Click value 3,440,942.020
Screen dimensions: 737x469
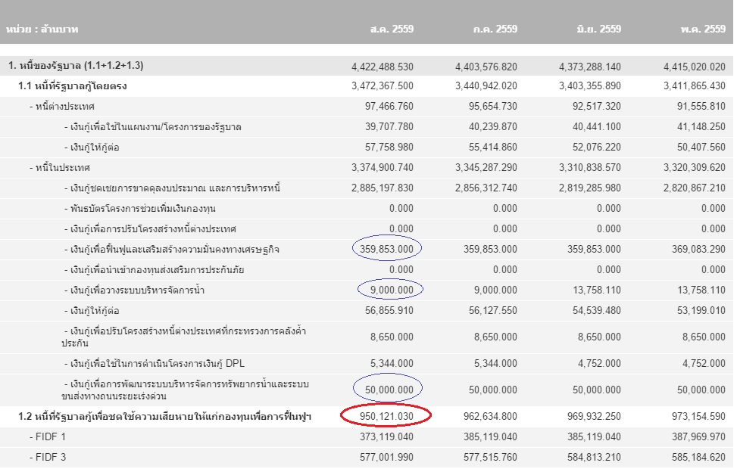(x=486, y=86)
